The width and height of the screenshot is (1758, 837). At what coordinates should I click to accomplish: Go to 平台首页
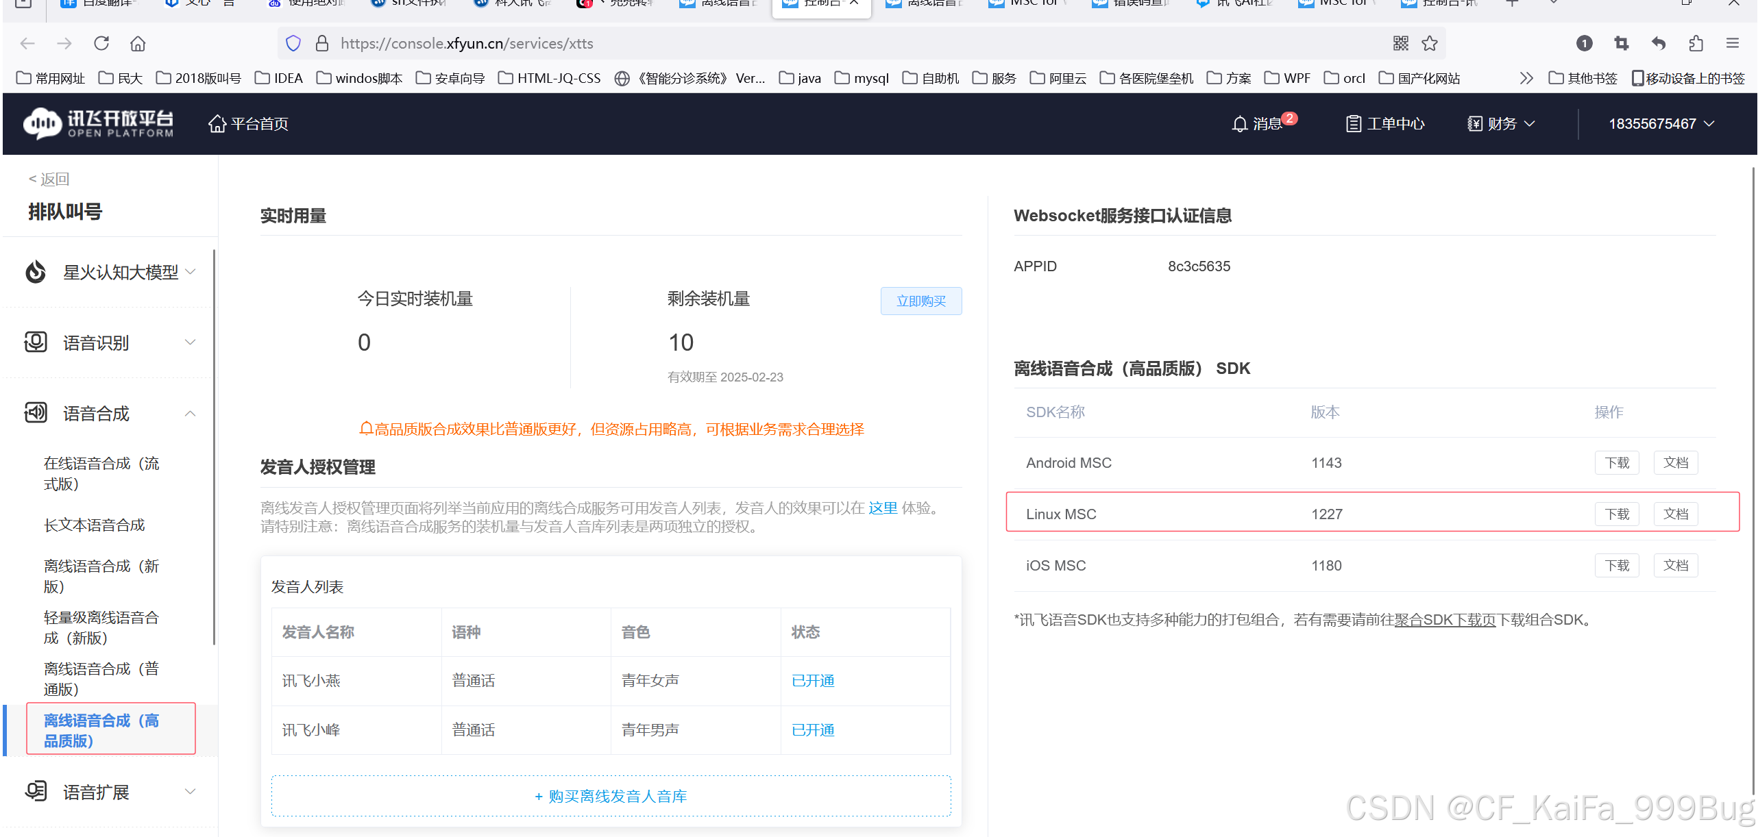(248, 124)
